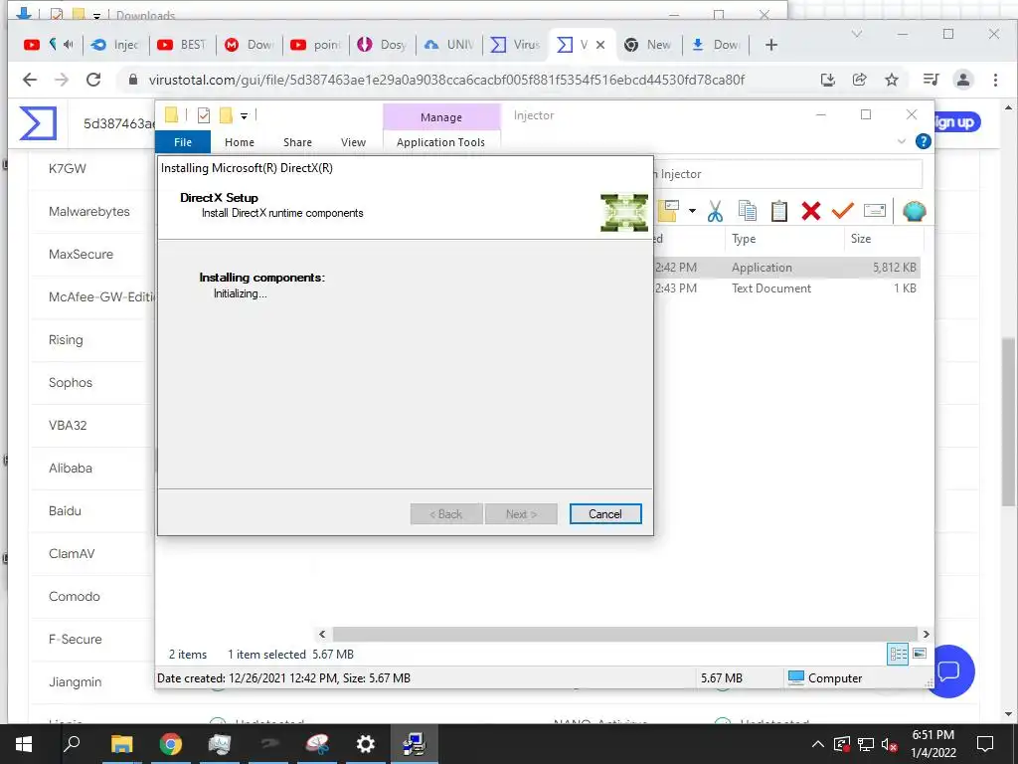
Task: Open Settings gear from taskbar
Action: pyautogui.click(x=366, y=744)
